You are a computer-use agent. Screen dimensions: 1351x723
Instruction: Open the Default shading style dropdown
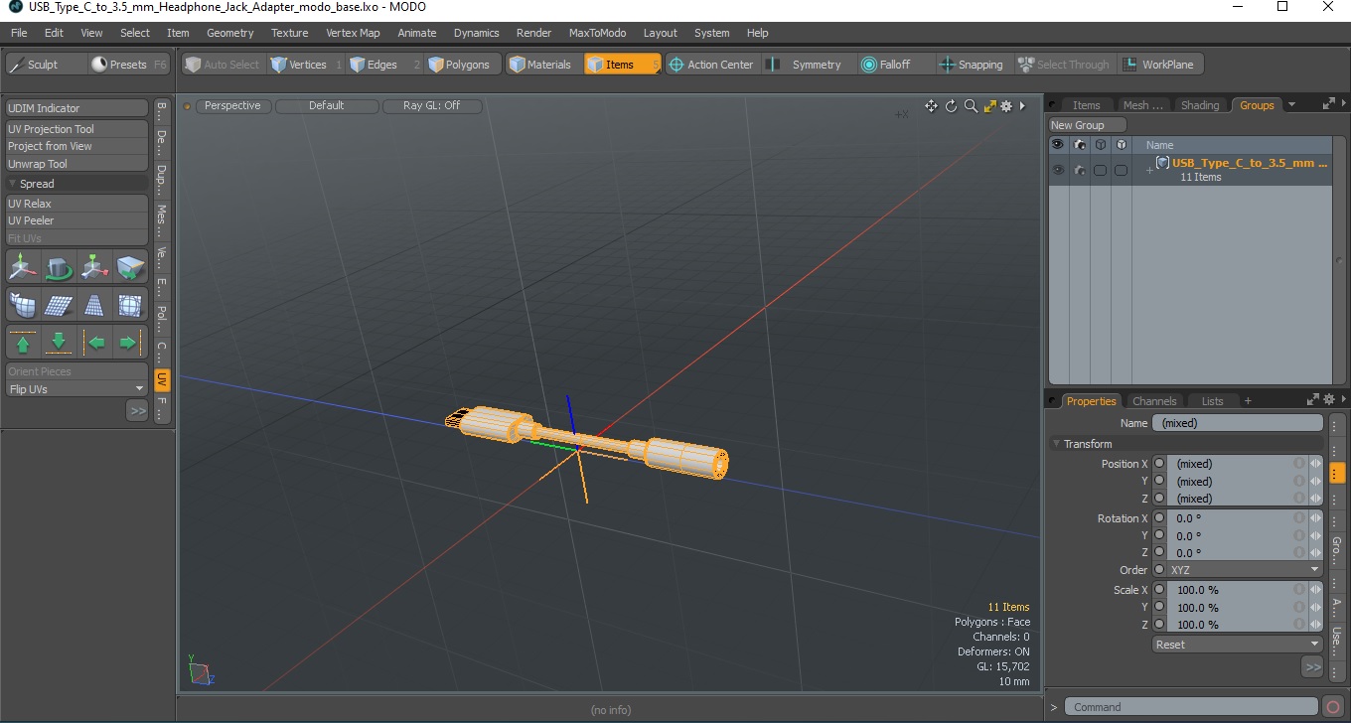pos(327,105)
